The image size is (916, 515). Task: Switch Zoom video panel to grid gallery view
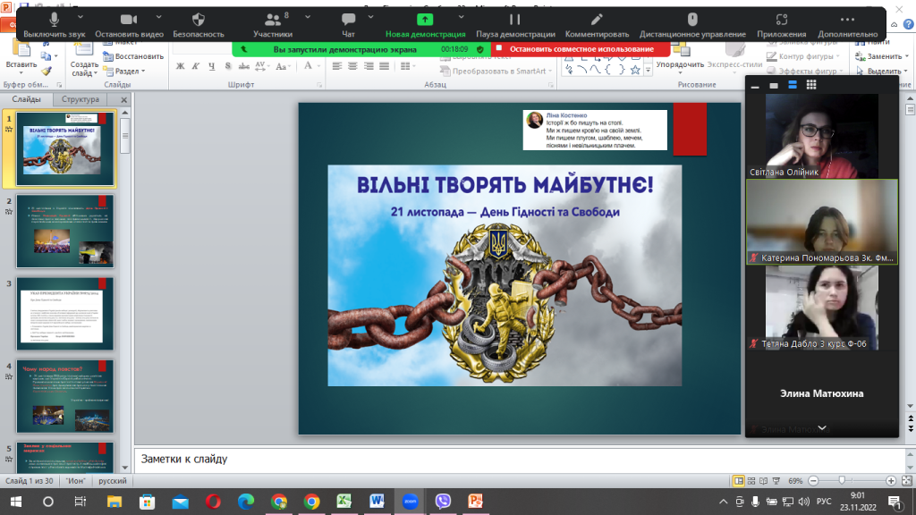[811, 85]
